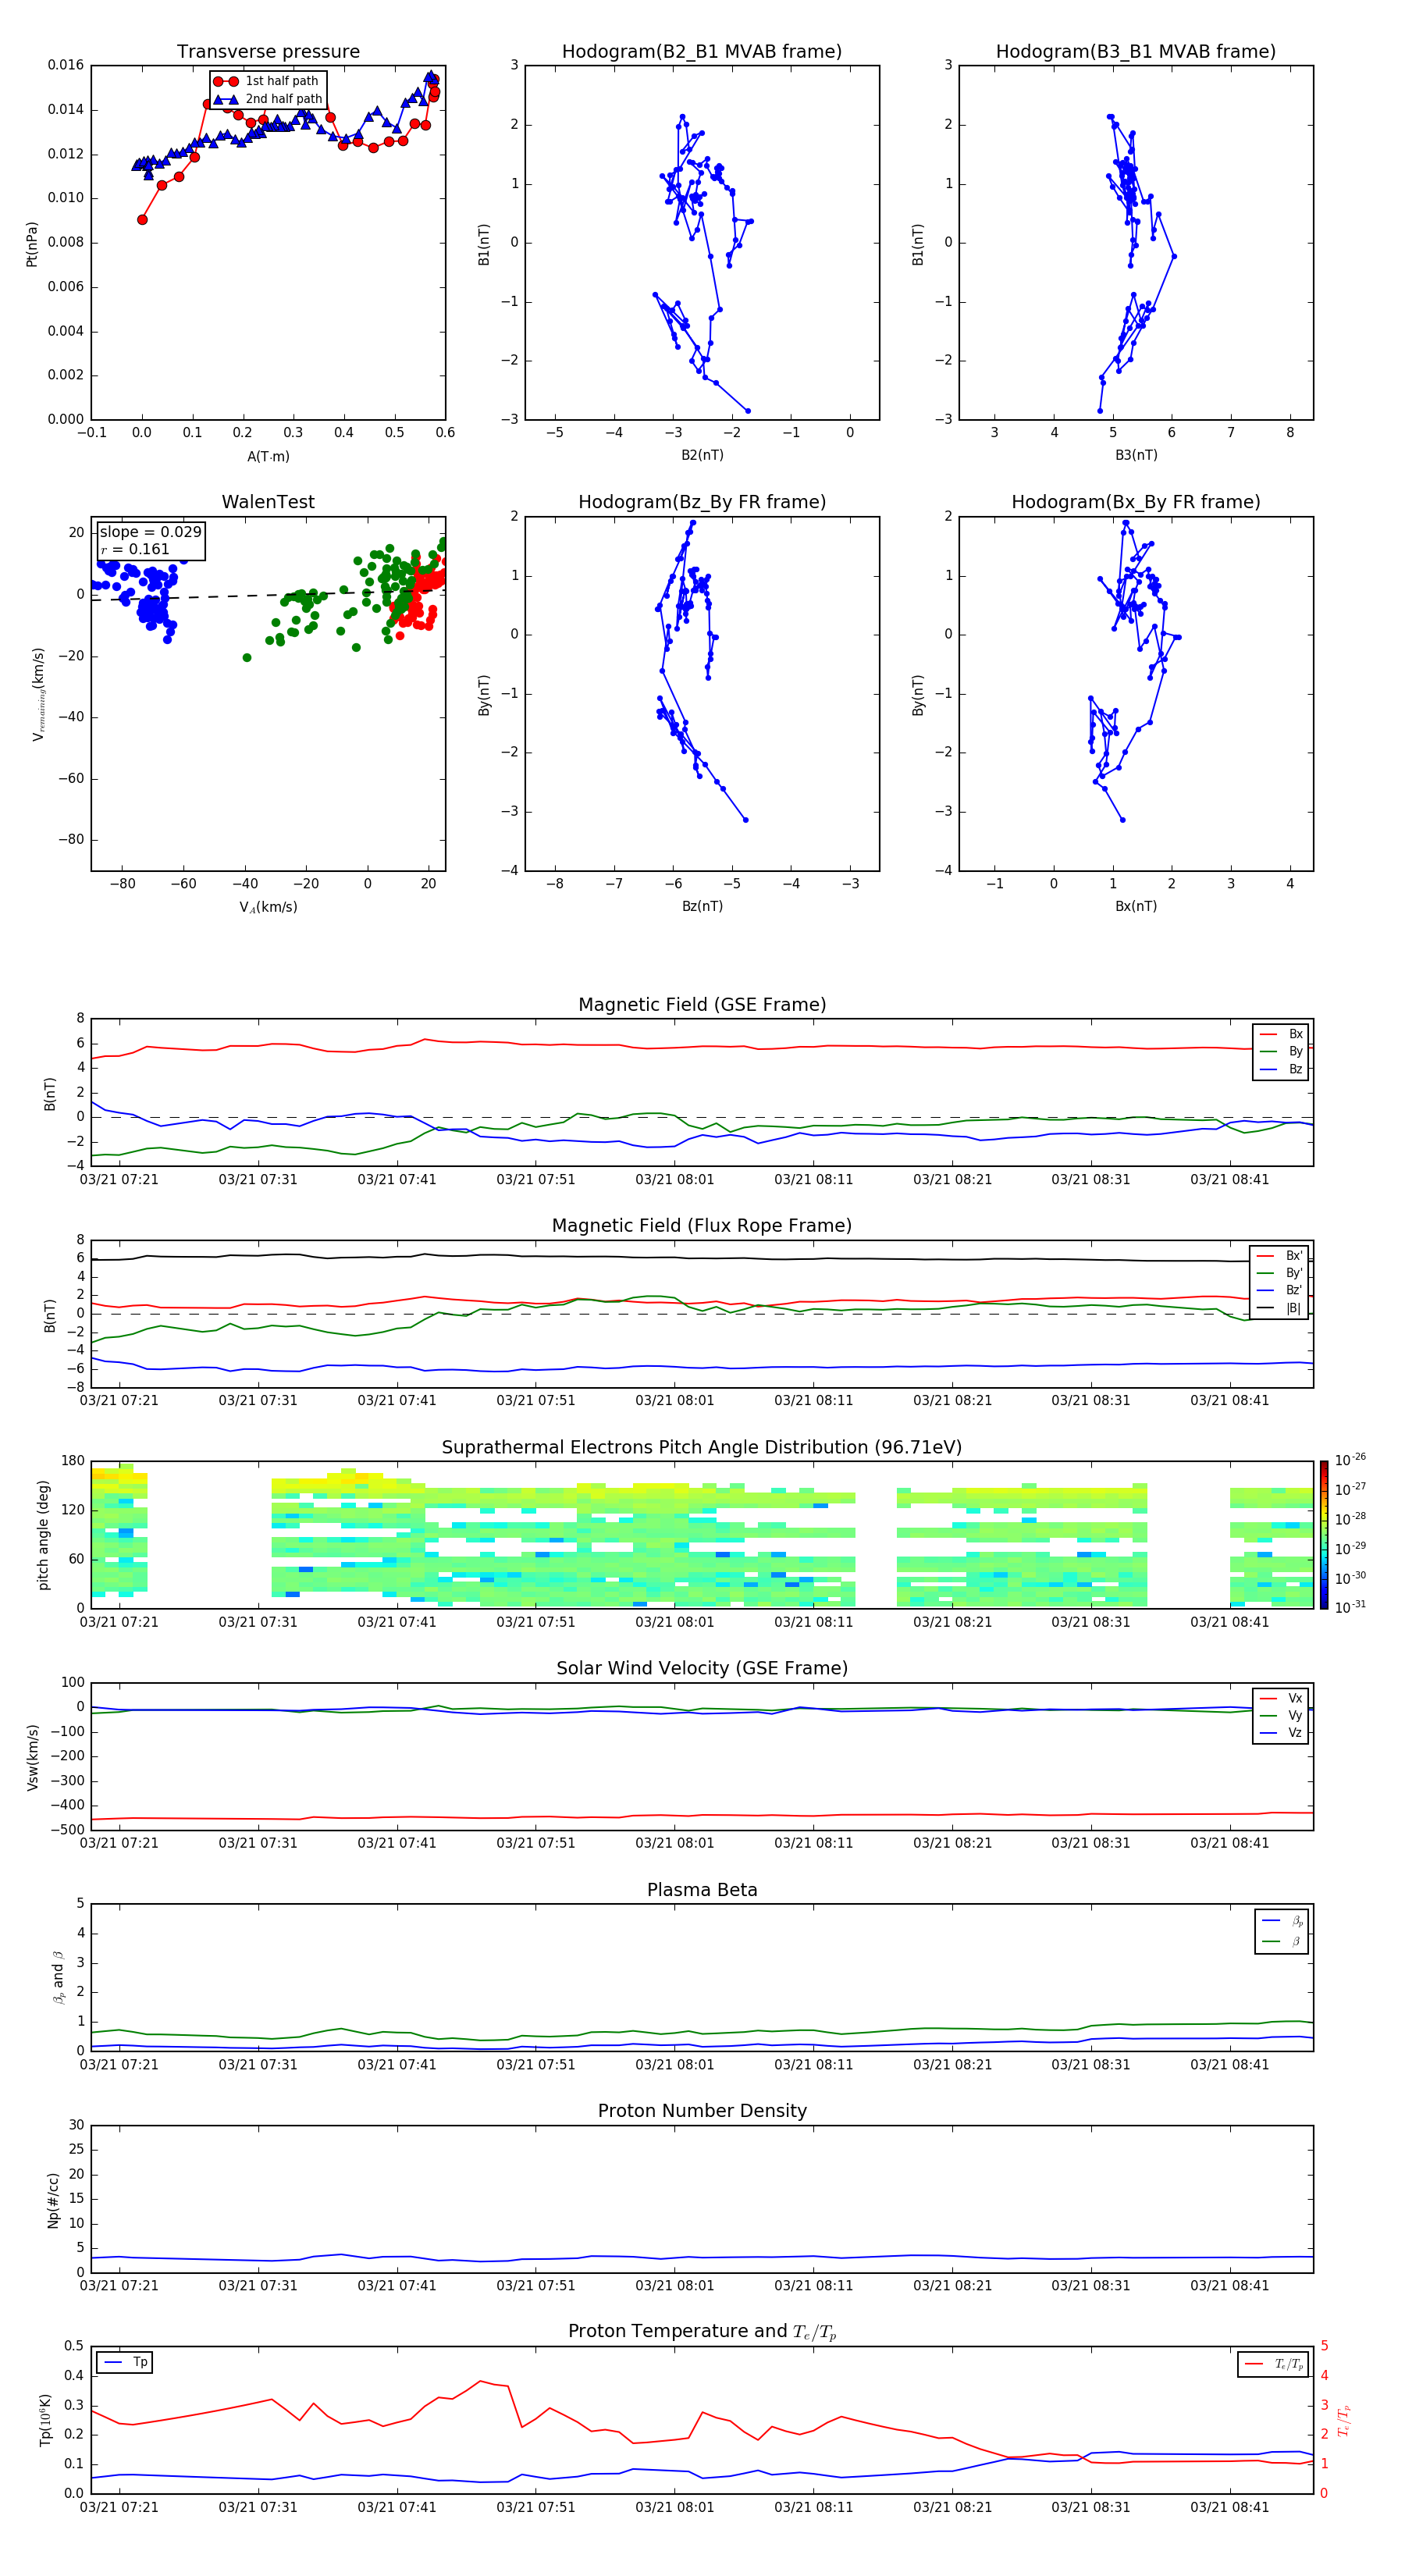Select the Bz entry in the GSE magnetic field legend
Image resolution: width=1405 pixels, height=2576 pixels.
[1281, 1070]
